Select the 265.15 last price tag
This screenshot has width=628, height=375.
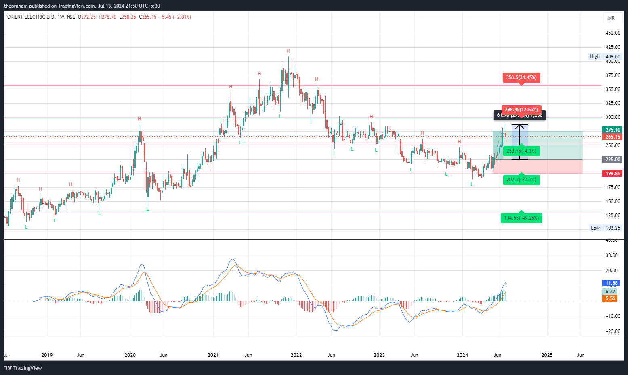pos(613,137)
